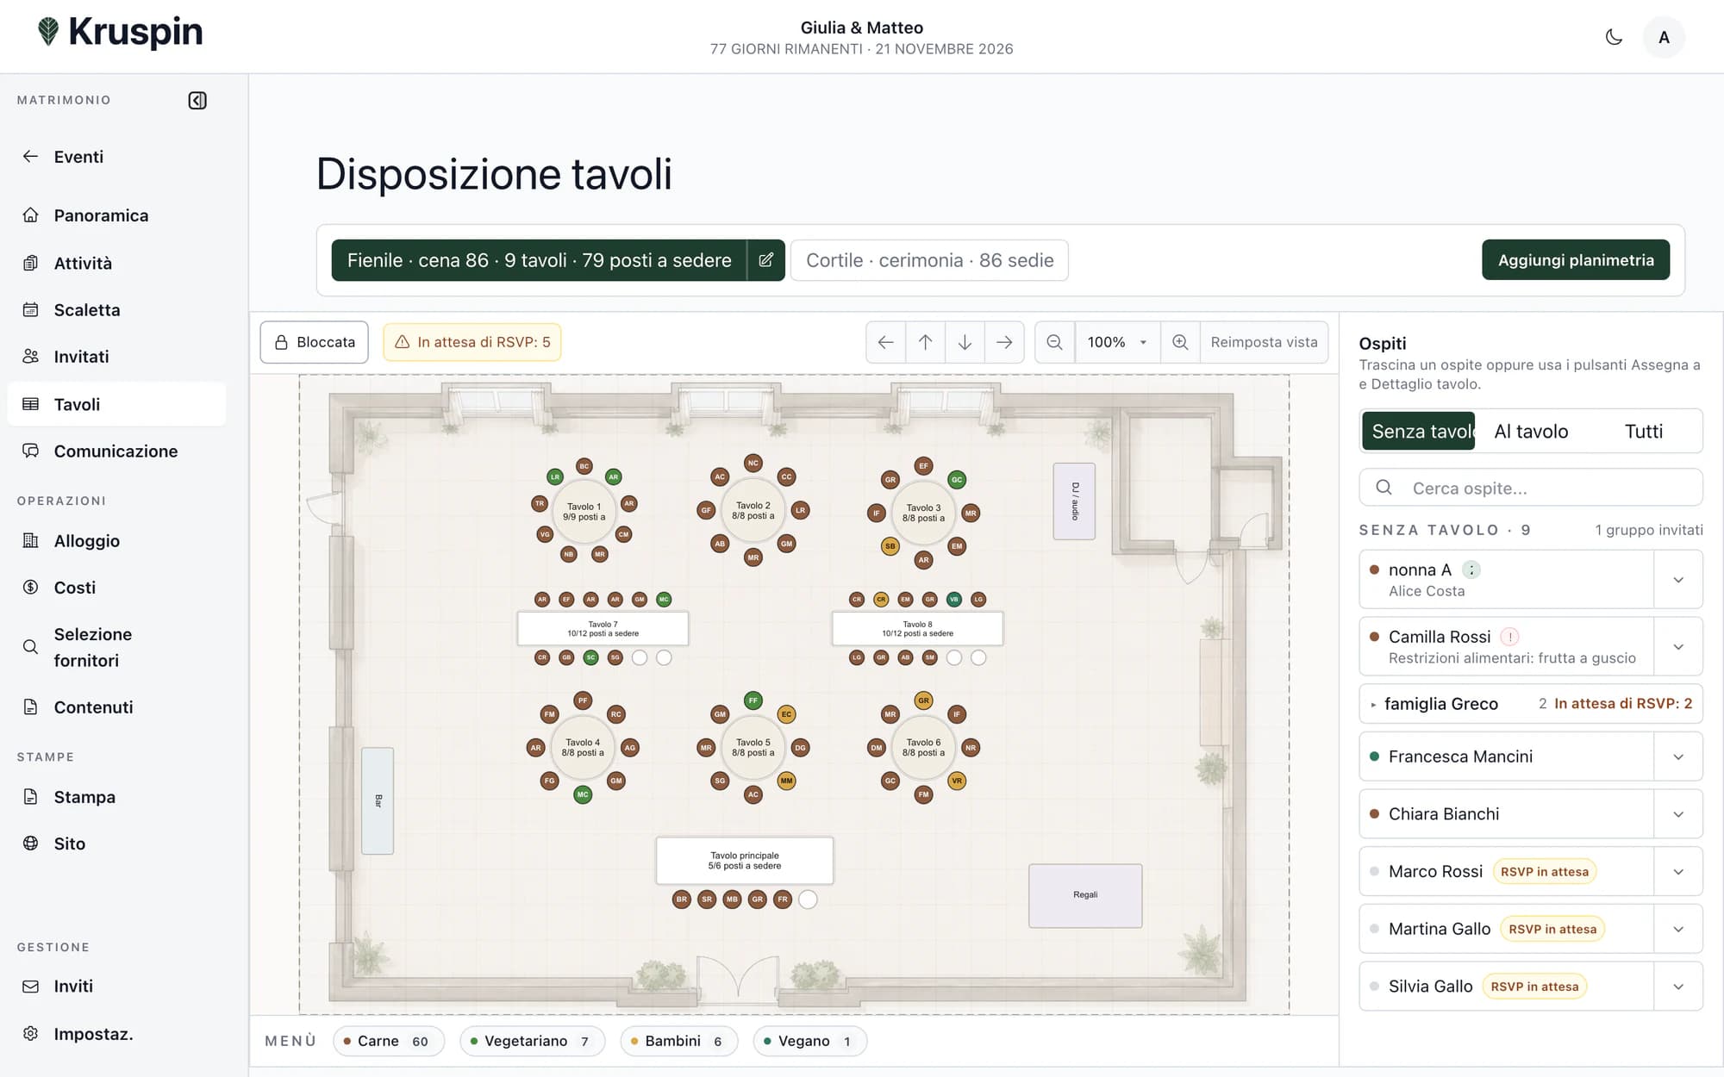Click Bambini 6 menu chip
This screenshot has height=1077, width=1724.
[x=678, y=1041]
